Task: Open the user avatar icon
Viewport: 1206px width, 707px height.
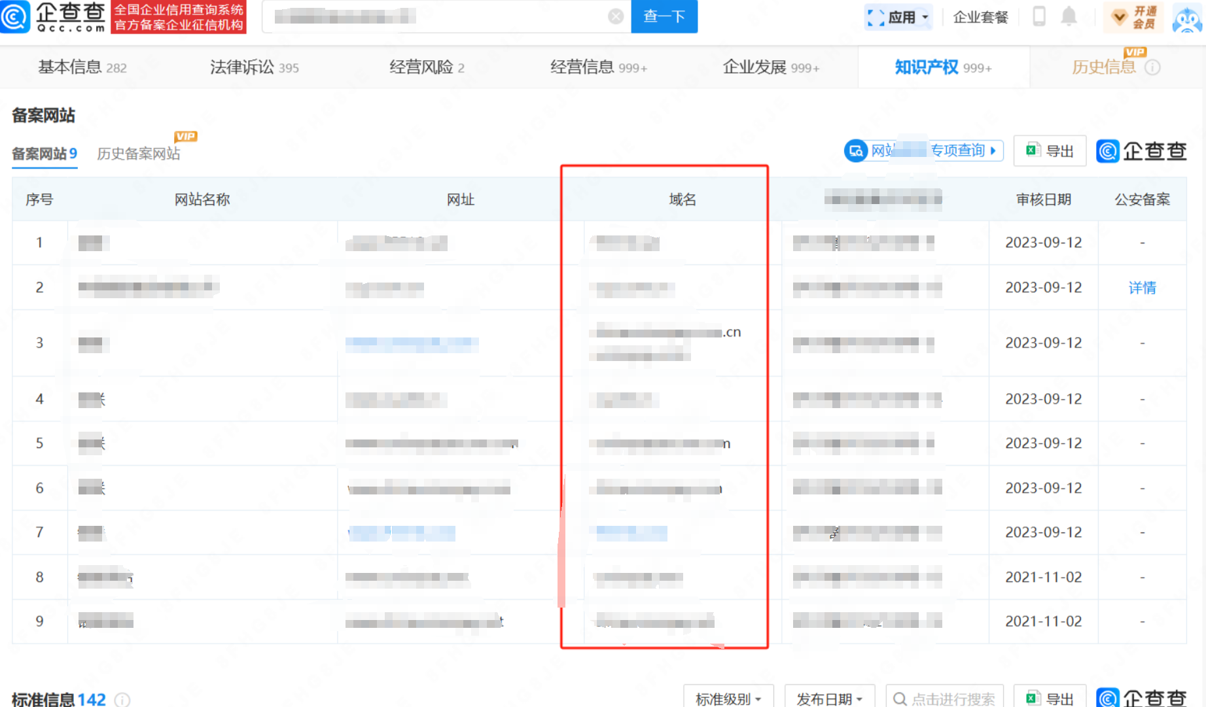Action: pyautogui.click(x=1187, y=18)
